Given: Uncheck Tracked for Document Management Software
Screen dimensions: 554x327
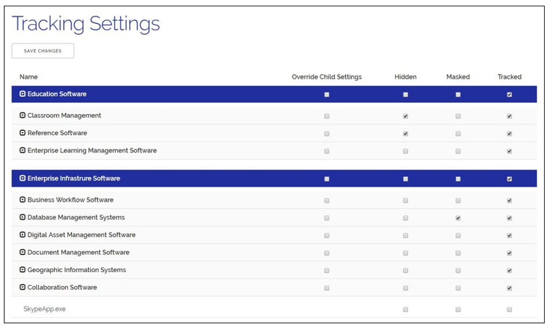Looking at the screenshot, I should (510, 253).
